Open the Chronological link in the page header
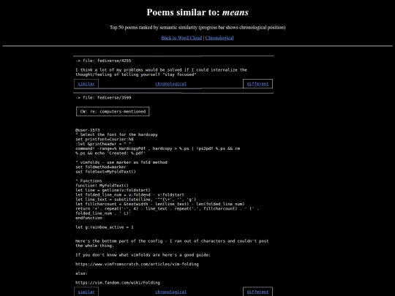This screenshot has height=296, width=395. (x=219, y=38)
